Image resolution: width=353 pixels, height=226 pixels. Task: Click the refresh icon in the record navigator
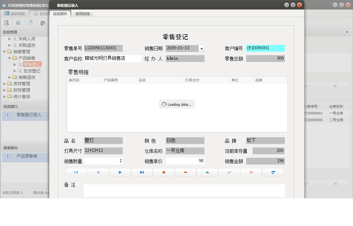pyautogui.click(x=273, y=172)
